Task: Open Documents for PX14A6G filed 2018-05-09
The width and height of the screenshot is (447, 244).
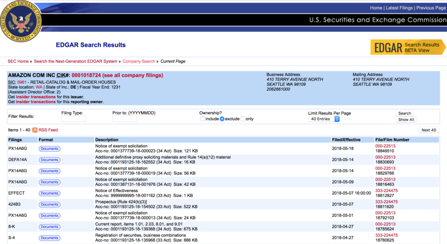Action: tap(49, 182)
